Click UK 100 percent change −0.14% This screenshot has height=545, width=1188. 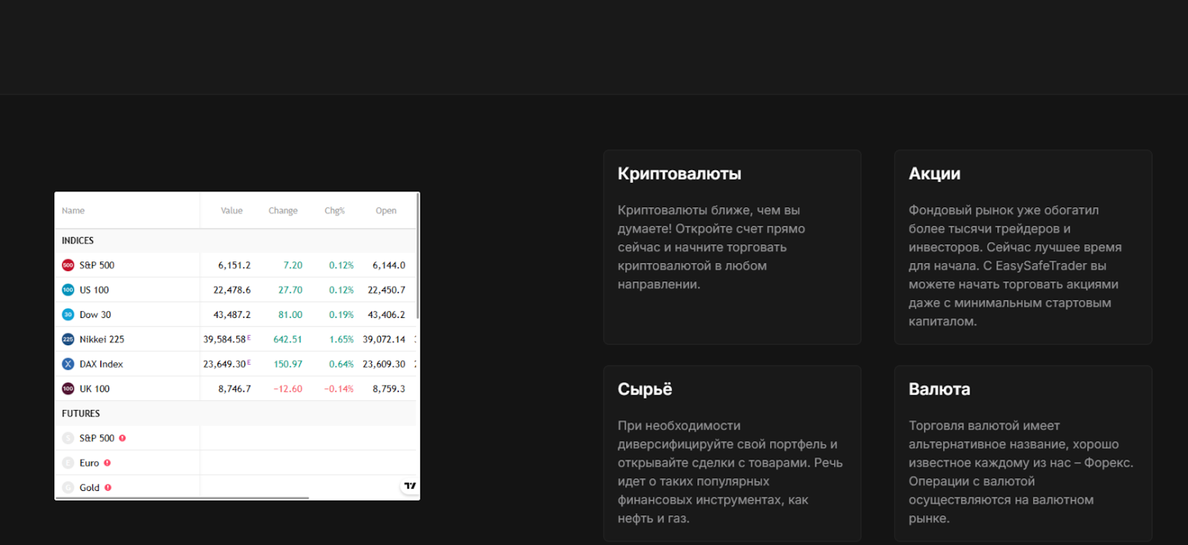(x=339, y=388)
